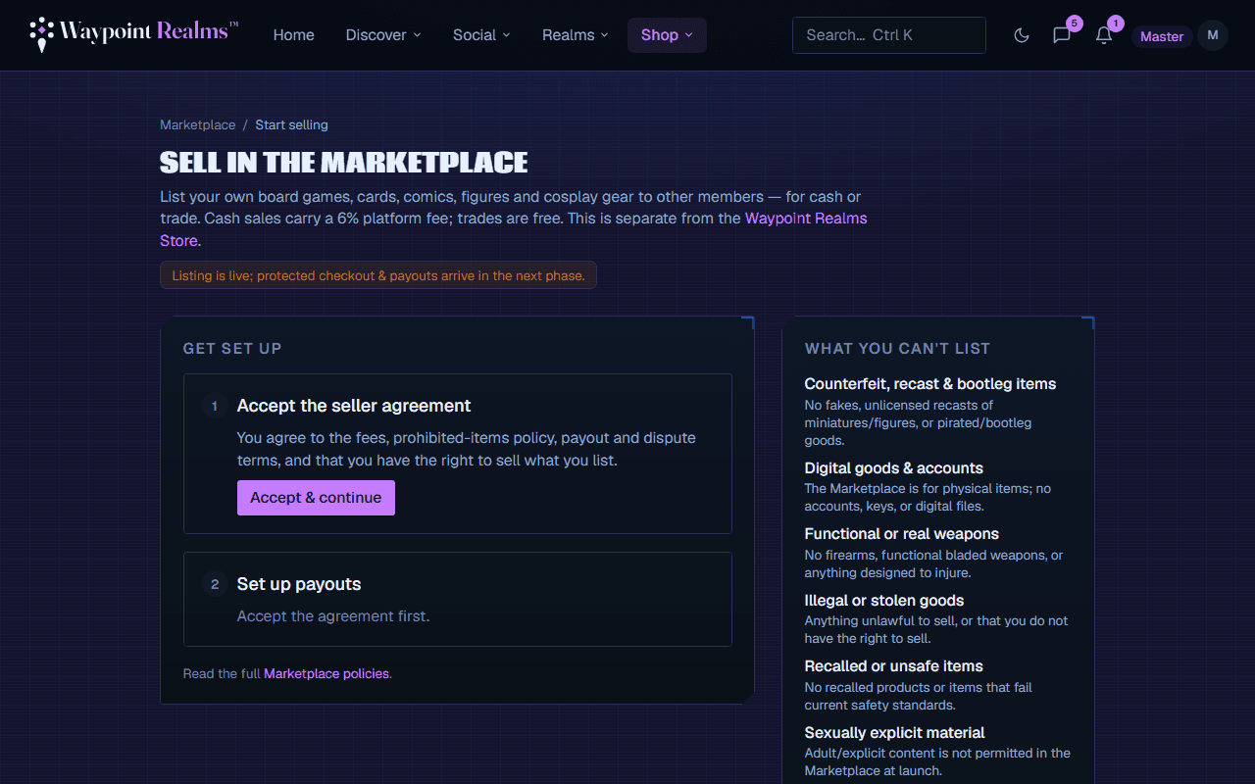Viewport: 1255px width, 784px height.
Task: Click the Marketplace breadcrumb link
Action: click(198, 124)
